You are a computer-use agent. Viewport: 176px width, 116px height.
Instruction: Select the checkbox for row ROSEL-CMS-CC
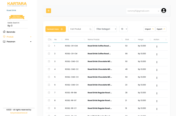point(49,69)
